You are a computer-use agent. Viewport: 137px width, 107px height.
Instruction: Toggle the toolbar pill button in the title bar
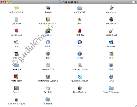[x=134, y=2]
